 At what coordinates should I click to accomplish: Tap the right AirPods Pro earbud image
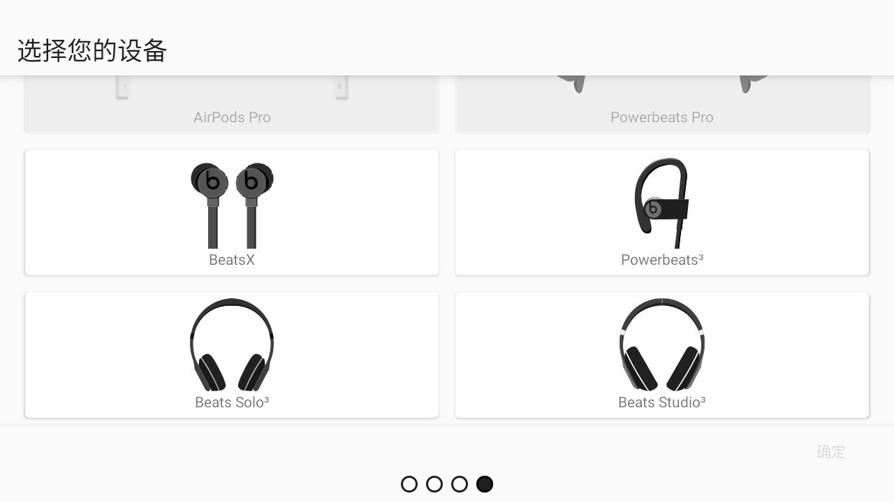pos(341,88)
